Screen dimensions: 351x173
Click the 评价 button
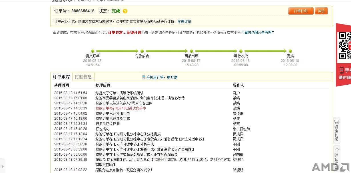click(x=321, y=11)
